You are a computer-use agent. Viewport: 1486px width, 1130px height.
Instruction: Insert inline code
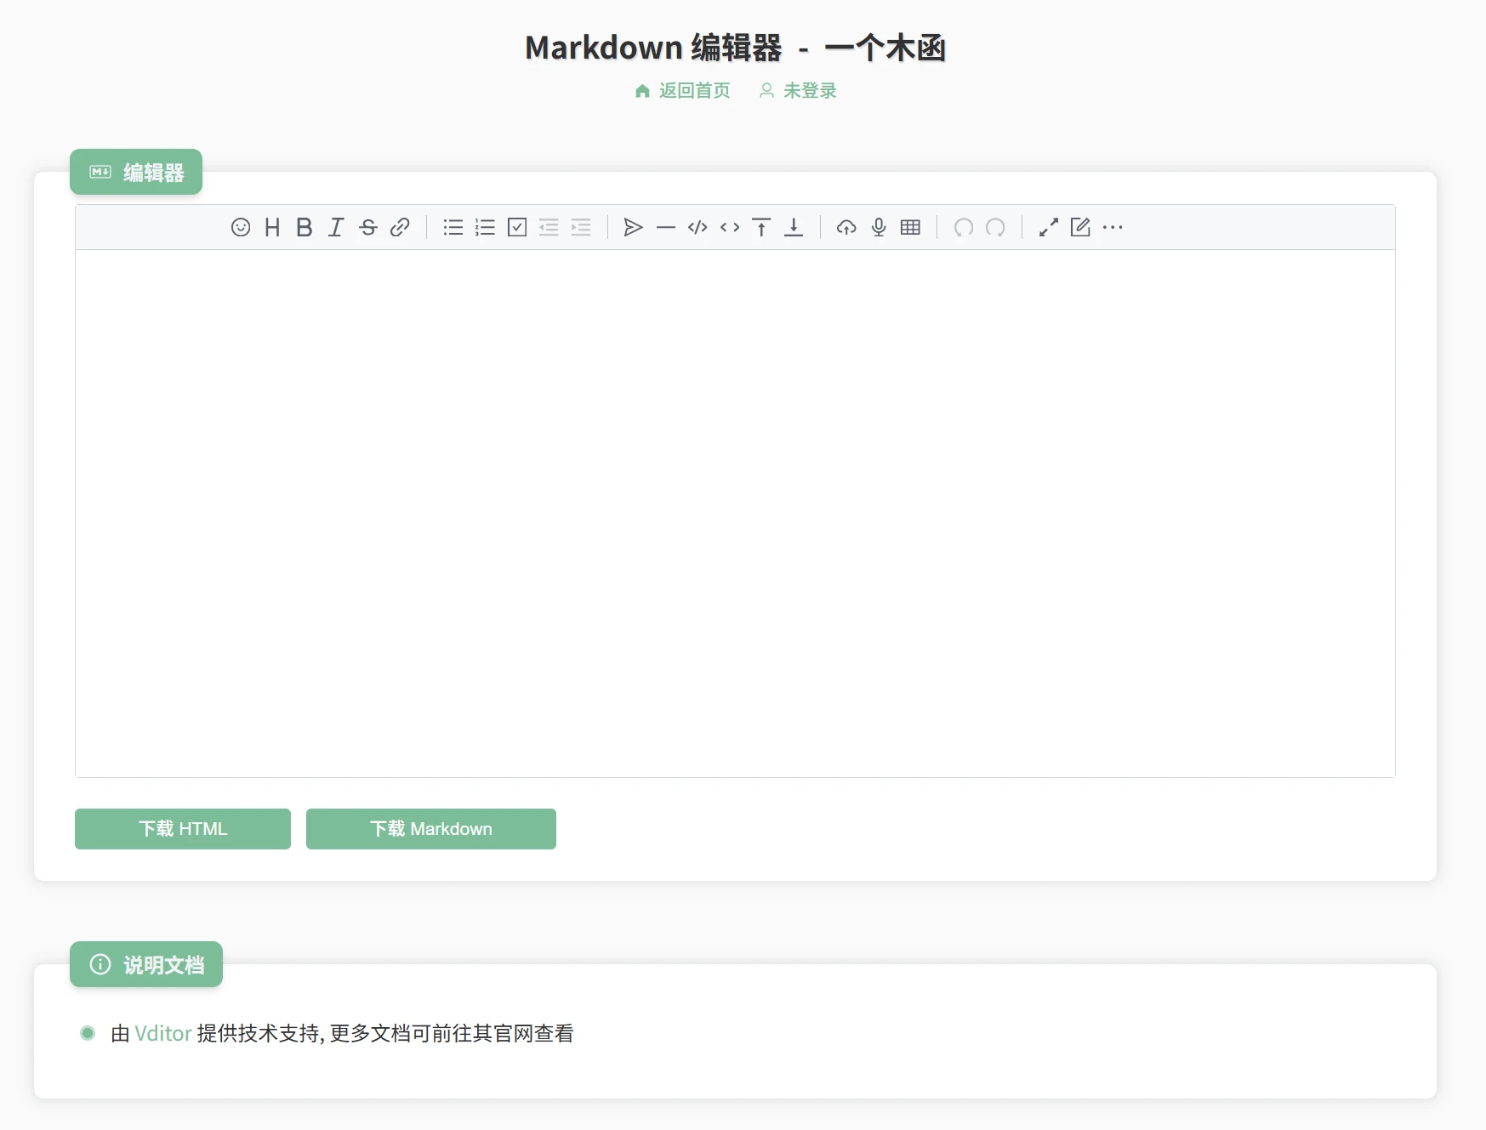point(730,227)
